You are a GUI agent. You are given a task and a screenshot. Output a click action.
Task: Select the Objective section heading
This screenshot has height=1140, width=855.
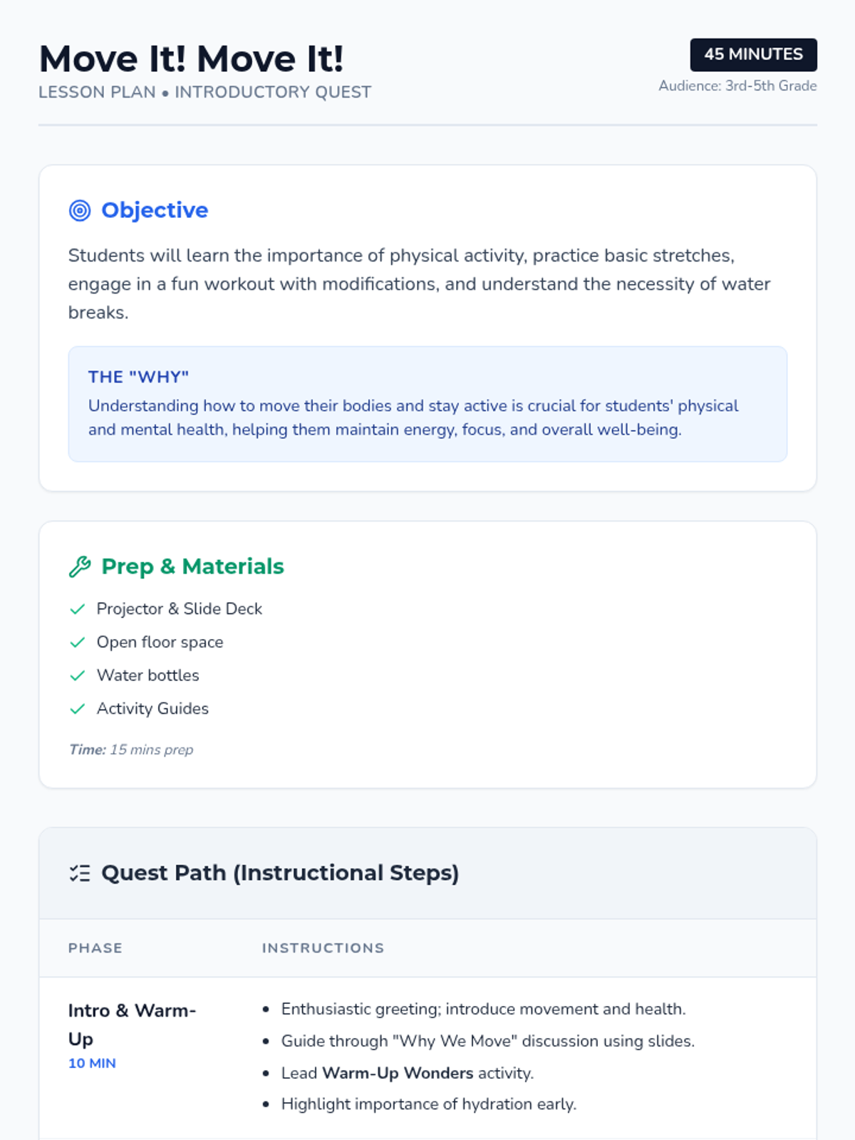point(155,210)
